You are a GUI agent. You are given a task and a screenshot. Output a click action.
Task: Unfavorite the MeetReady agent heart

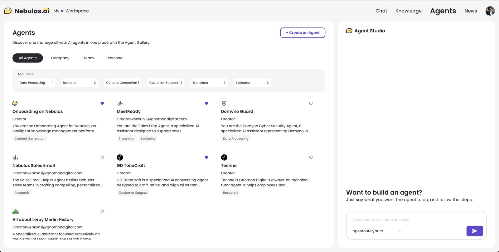[x=206, y=103]
